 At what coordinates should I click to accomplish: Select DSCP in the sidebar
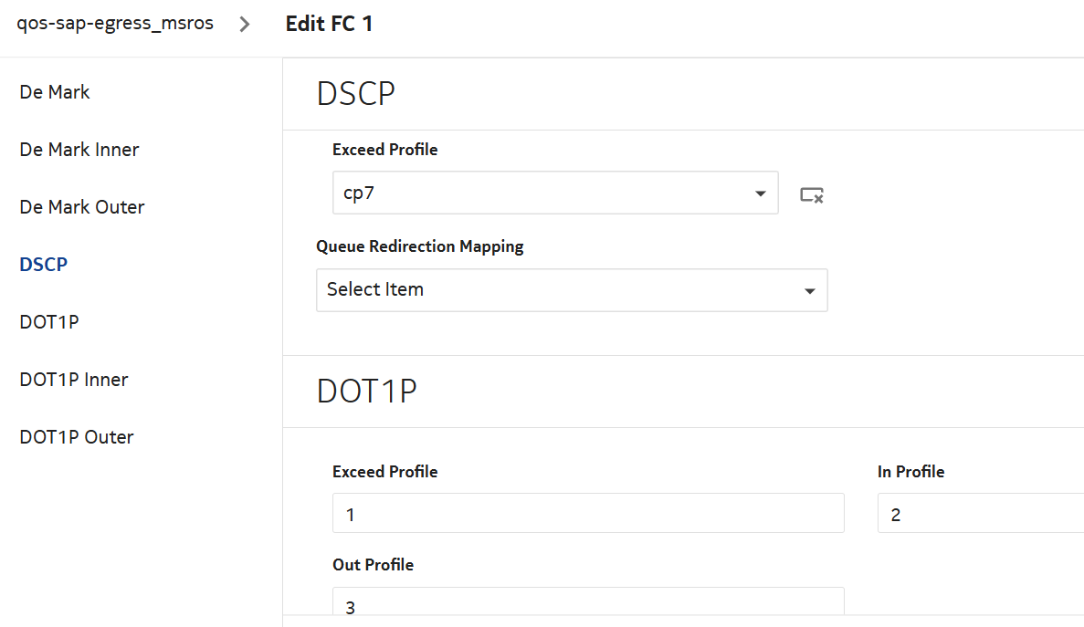point(44,265)
